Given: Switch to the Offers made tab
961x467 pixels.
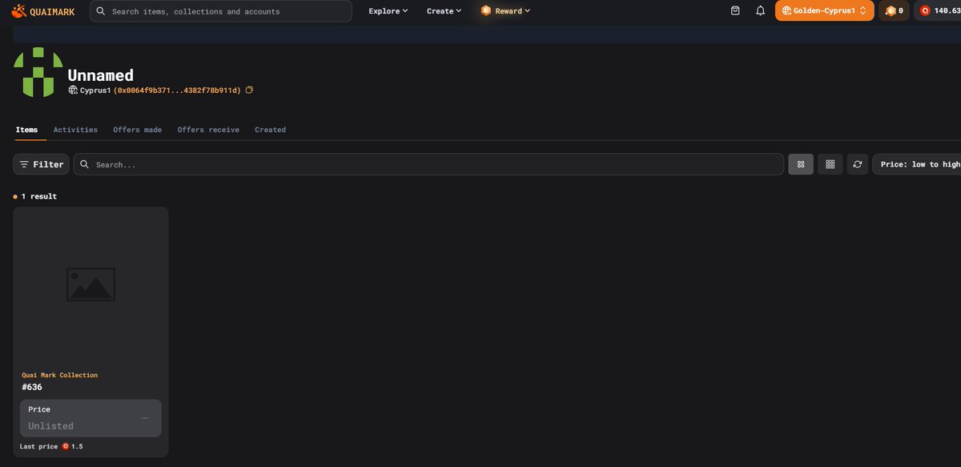Looking at the screenshot, I should coord(137,130).
